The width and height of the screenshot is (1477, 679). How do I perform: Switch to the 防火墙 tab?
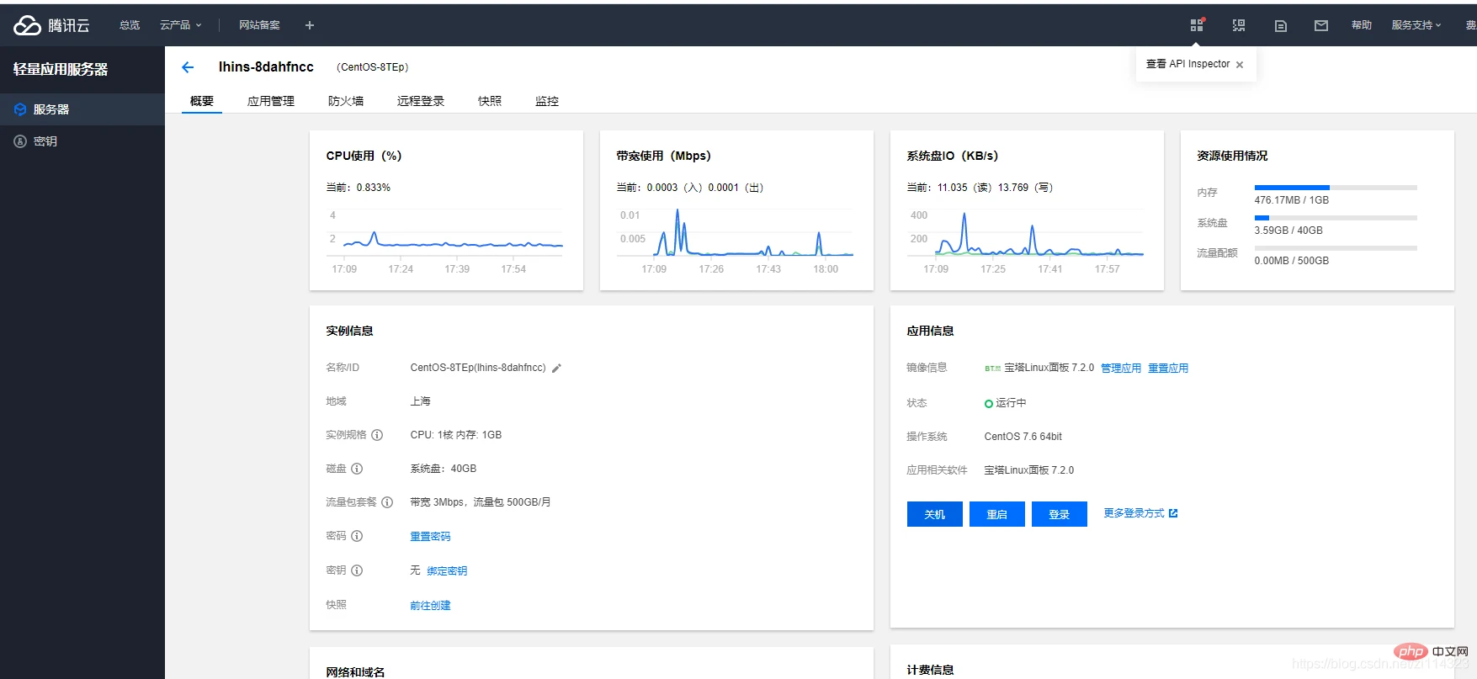[x=346, y=101]
